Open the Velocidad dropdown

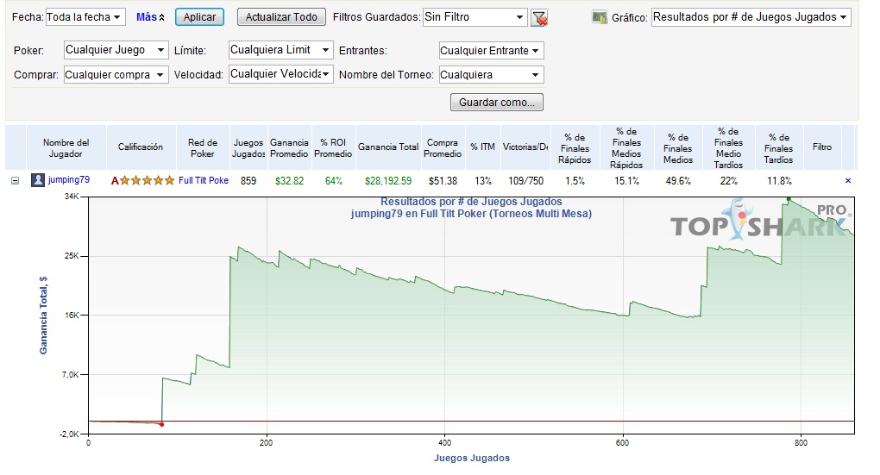tap(280, 74)
